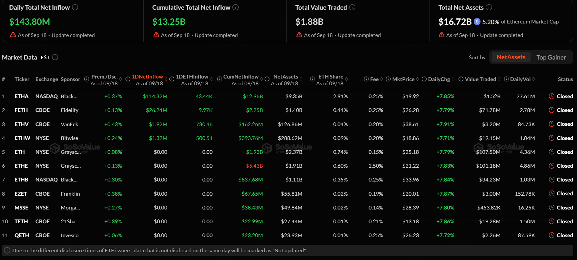The width and height of the screenshot is (577, 260).
Task: Click the $114.32M inflow value for ETHA
Action: click(x=155, y=96)
